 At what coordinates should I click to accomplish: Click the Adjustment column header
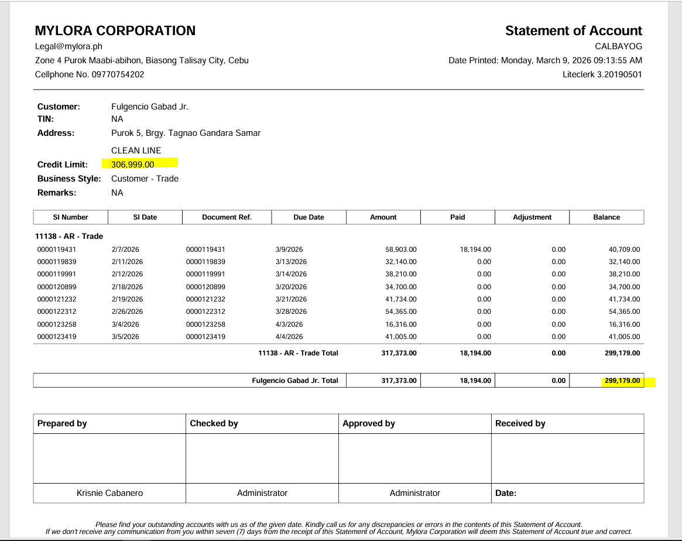coord(532,217)
